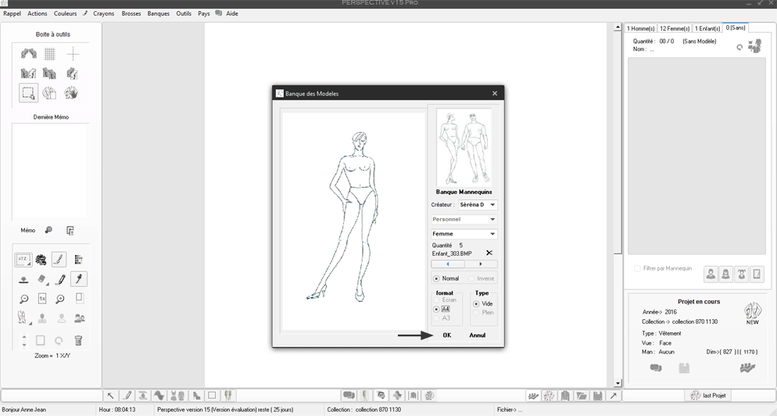Viewport: 777px width, 416px height.
Task: Confirm with the OK button
Action: pos(446,335)
